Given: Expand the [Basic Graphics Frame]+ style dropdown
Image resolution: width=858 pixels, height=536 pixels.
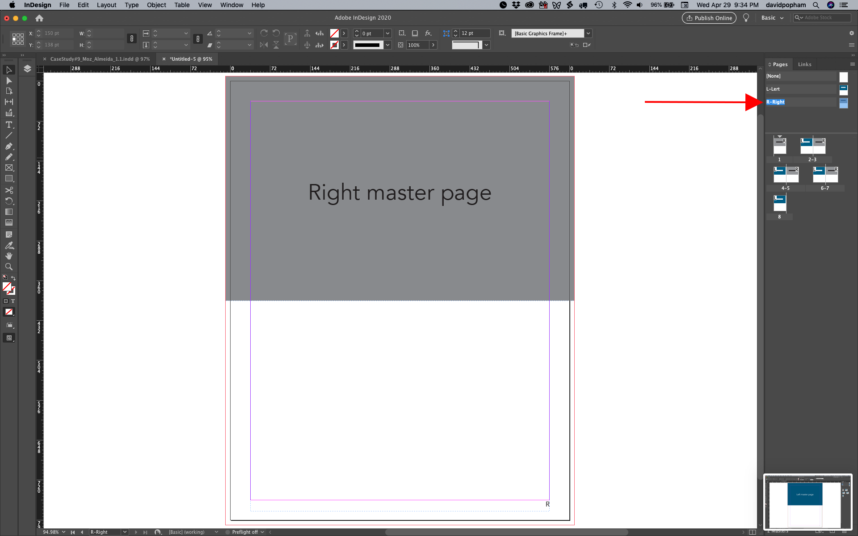Looking at the screenshot, I should 589,33.
